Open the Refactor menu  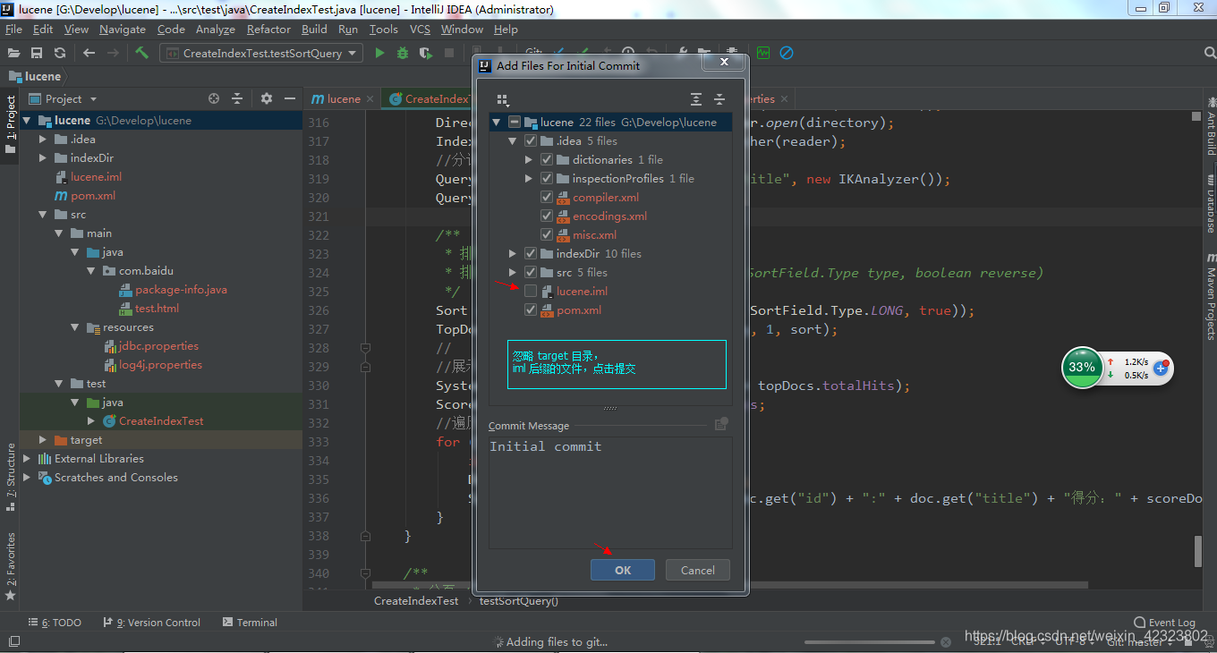[x=269, y=30]
